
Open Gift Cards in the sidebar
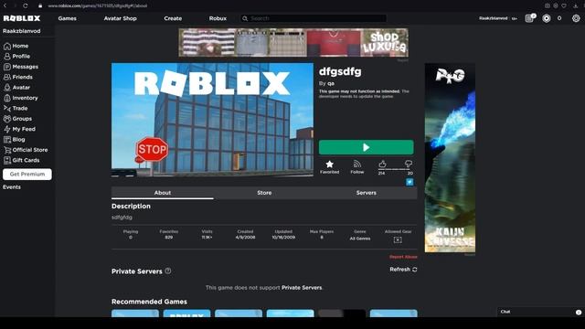[21, 161]
